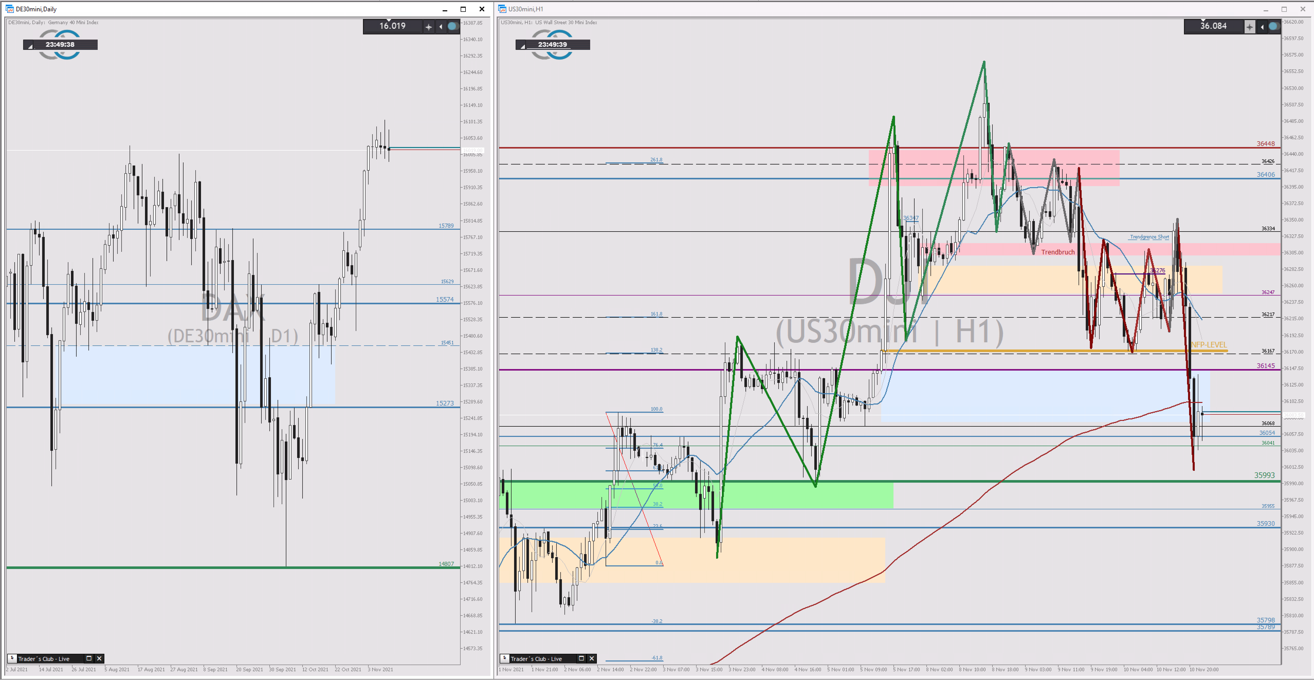The image size is (1314, 680).
Task: Collapse the US30 price panel with left arrow
Action: (x=1262, y=26)
